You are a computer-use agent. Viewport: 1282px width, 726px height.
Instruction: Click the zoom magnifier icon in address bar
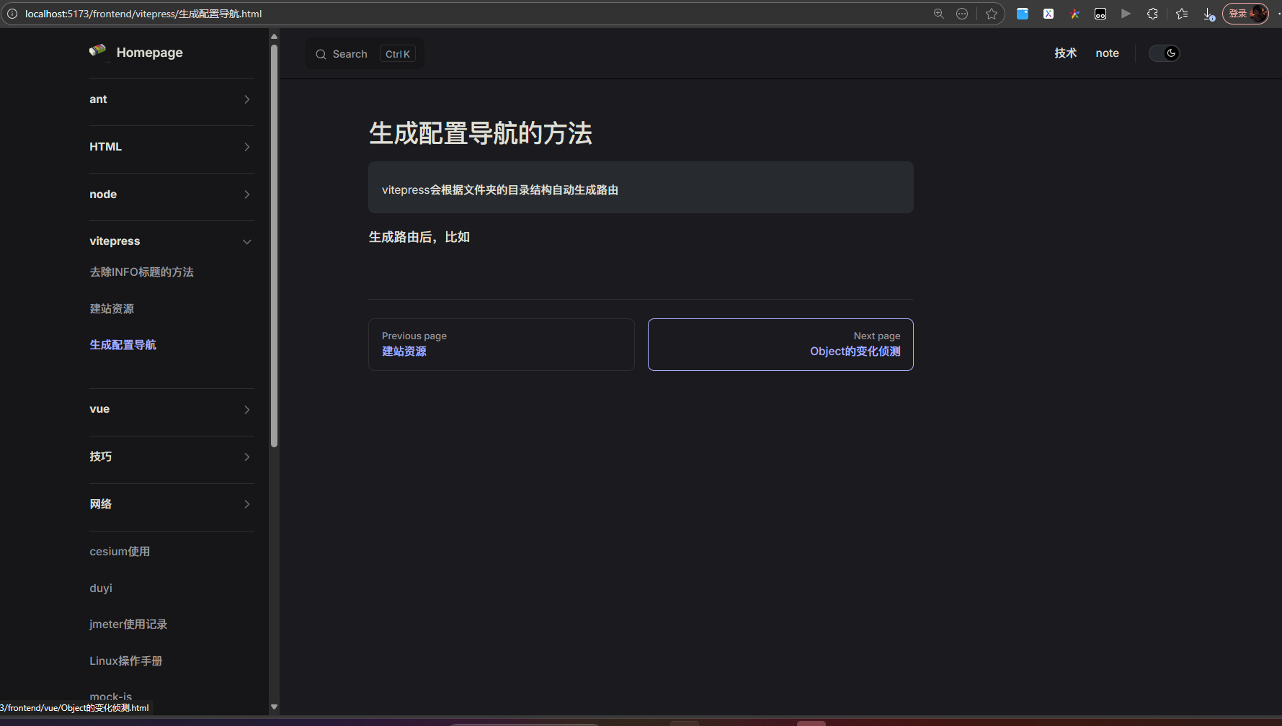(938, 14)
